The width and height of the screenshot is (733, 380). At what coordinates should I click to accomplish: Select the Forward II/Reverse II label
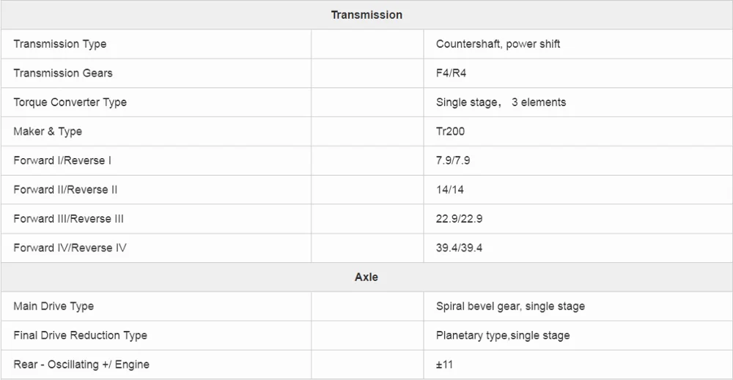pyautogui.click(x=65, y=190)
